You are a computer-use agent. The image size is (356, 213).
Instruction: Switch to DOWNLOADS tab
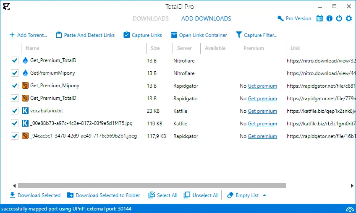[151, 18]
